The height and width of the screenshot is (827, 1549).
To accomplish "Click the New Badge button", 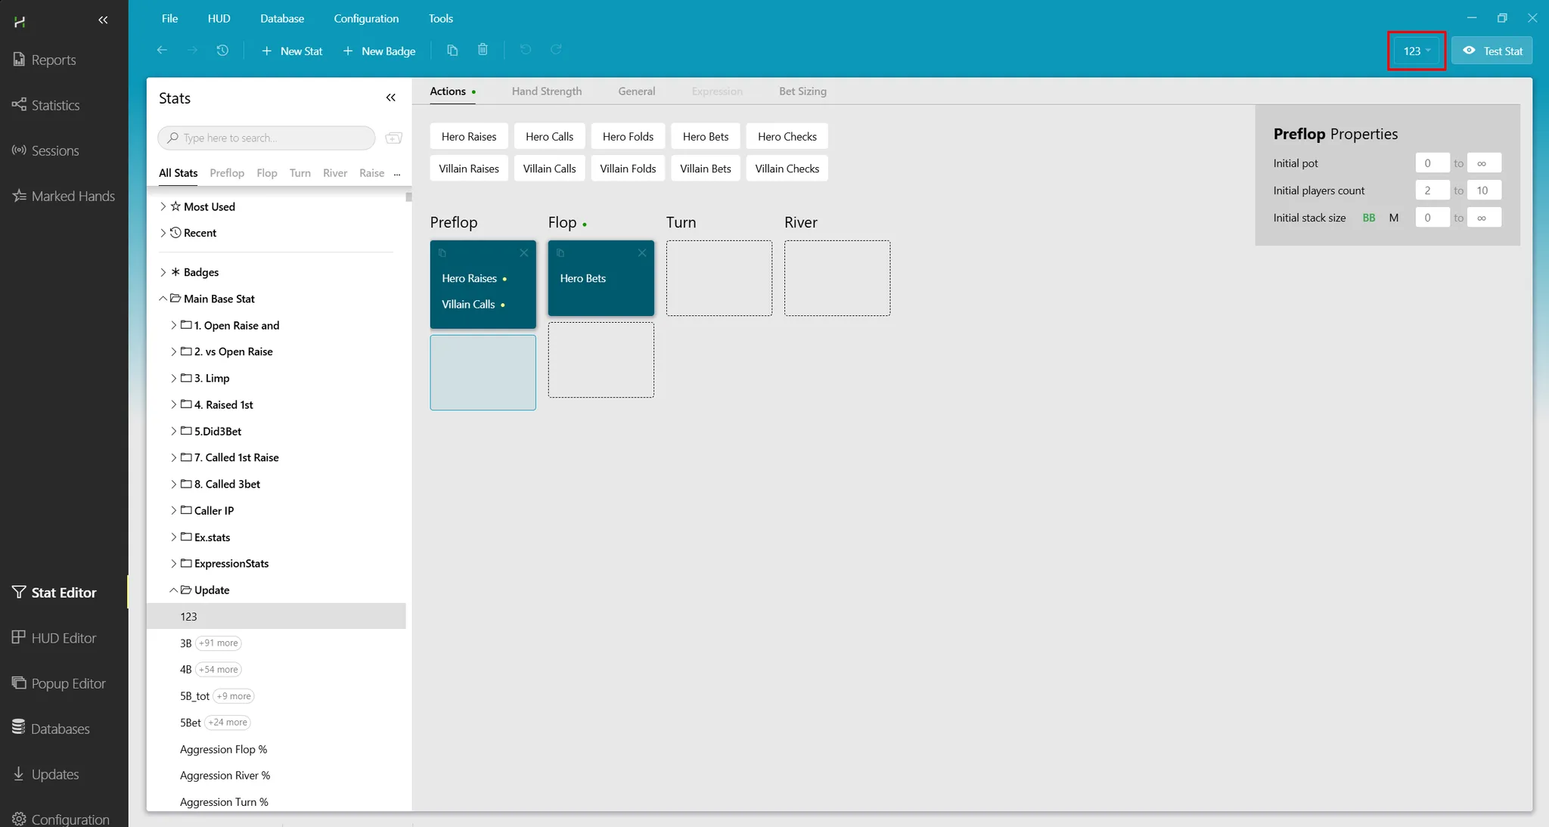I will click(379, 51).
